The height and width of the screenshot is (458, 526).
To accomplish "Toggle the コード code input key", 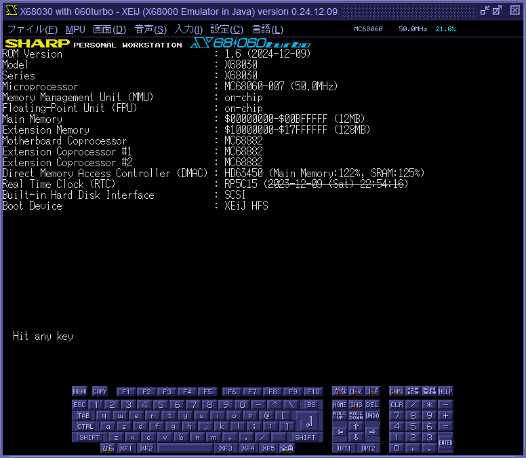I will [372, 392].
